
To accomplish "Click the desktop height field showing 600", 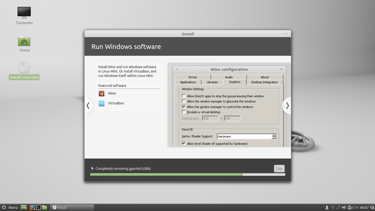I will click(232, 118).
